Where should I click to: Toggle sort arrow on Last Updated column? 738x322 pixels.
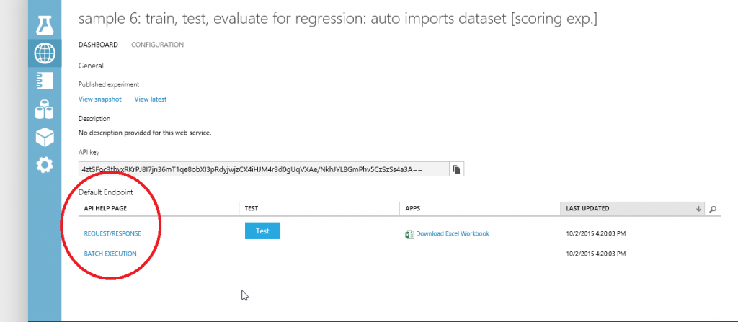[698, 209]
